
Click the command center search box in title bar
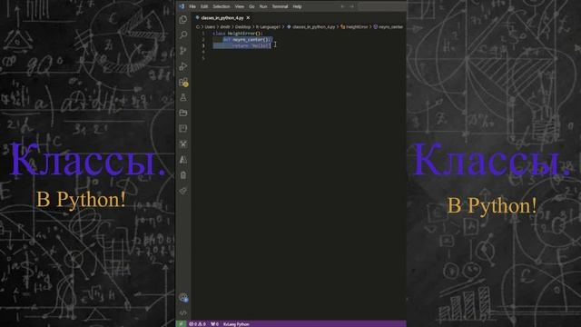pos(381,6)
